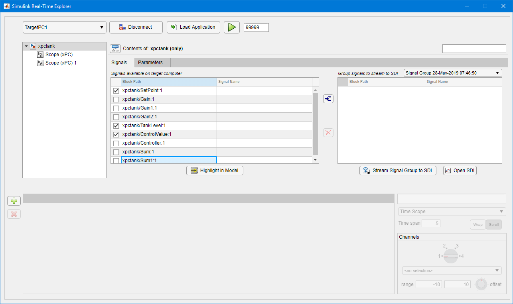Click the signals list vertical scrollbar thumb

point(315,124)
